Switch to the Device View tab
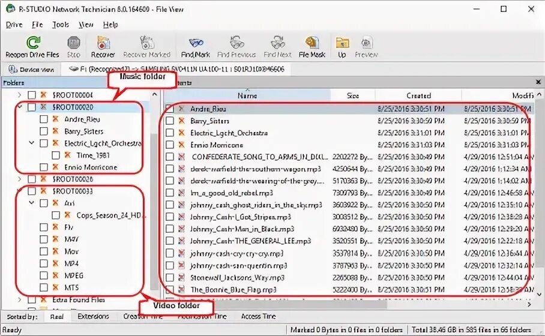This screenshot has width=545, height=336. point(31,70)
